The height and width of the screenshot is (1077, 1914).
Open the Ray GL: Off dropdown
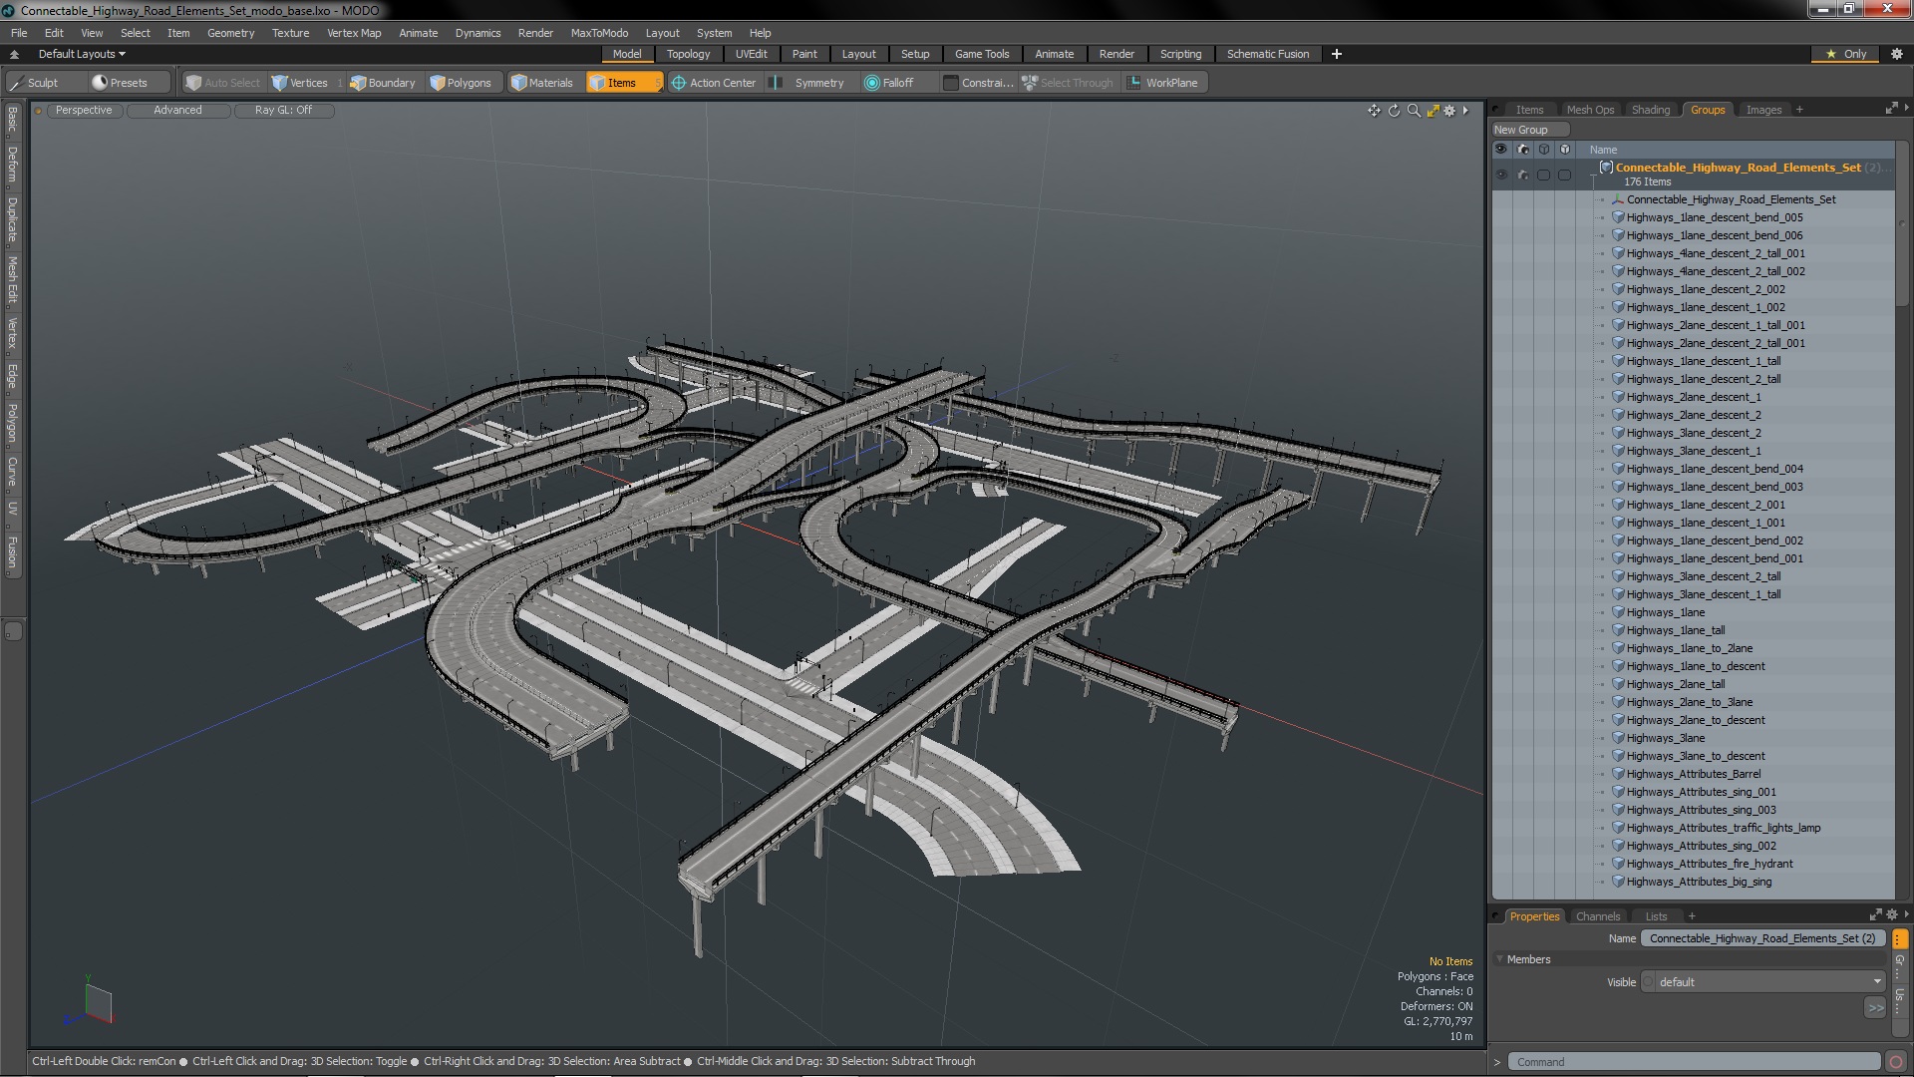coord(283,111)
